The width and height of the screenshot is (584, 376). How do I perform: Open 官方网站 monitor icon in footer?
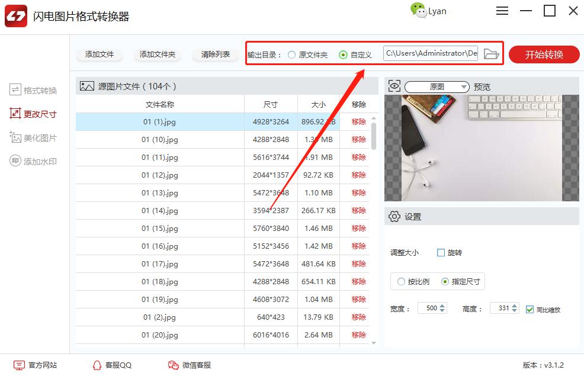20,365
